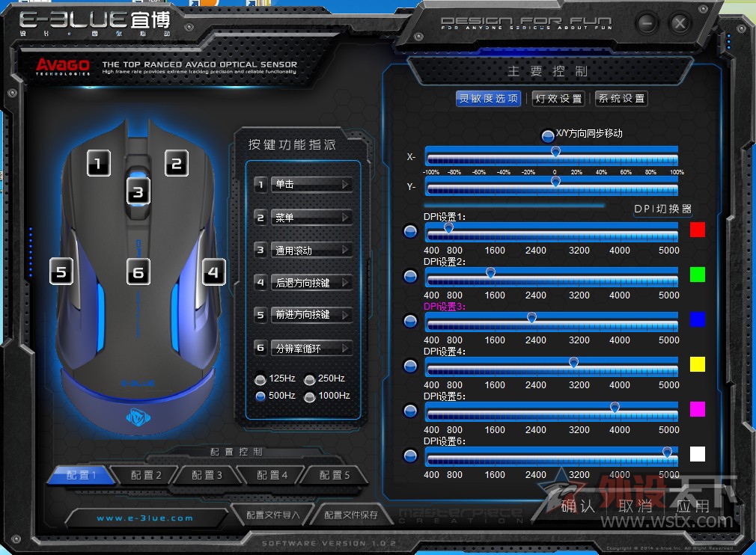
Task: Select scroll wheel marker 3 on mouse
Action: pyautogui.click(x=138, y=191)
